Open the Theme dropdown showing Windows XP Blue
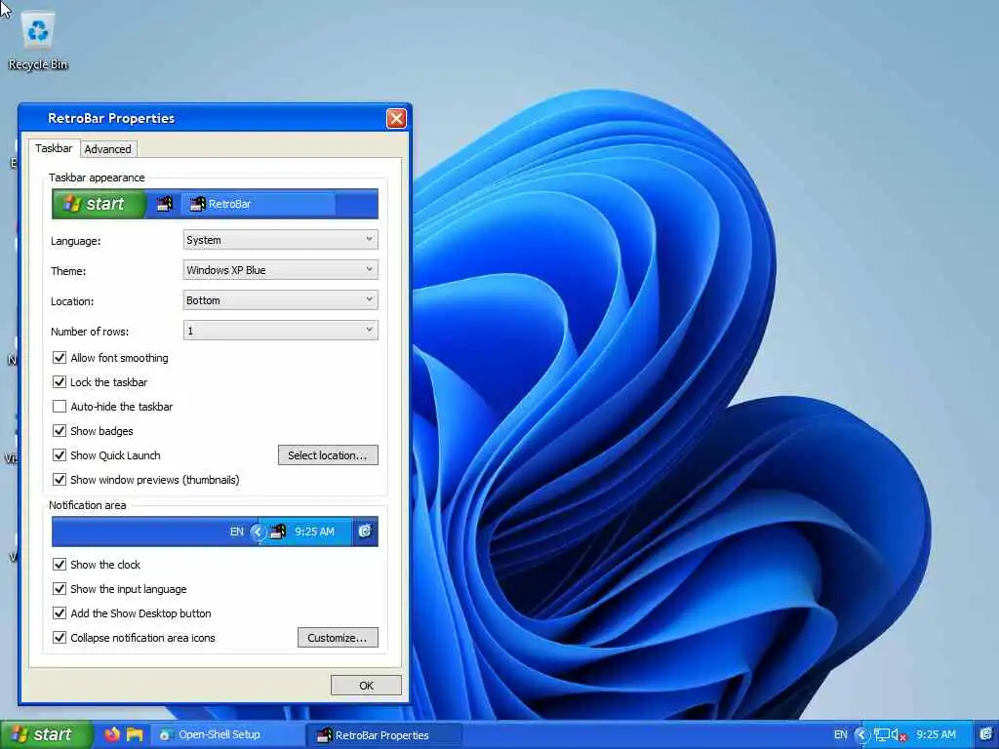 [280, 270]
